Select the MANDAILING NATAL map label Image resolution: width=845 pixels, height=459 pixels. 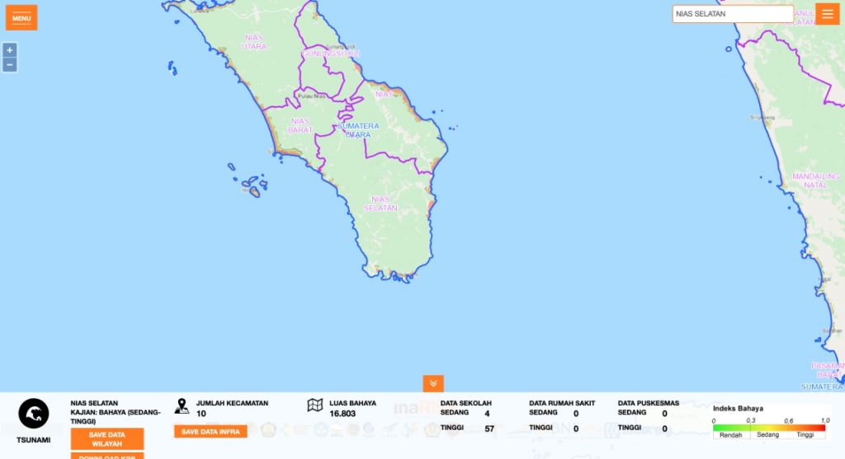815,180
